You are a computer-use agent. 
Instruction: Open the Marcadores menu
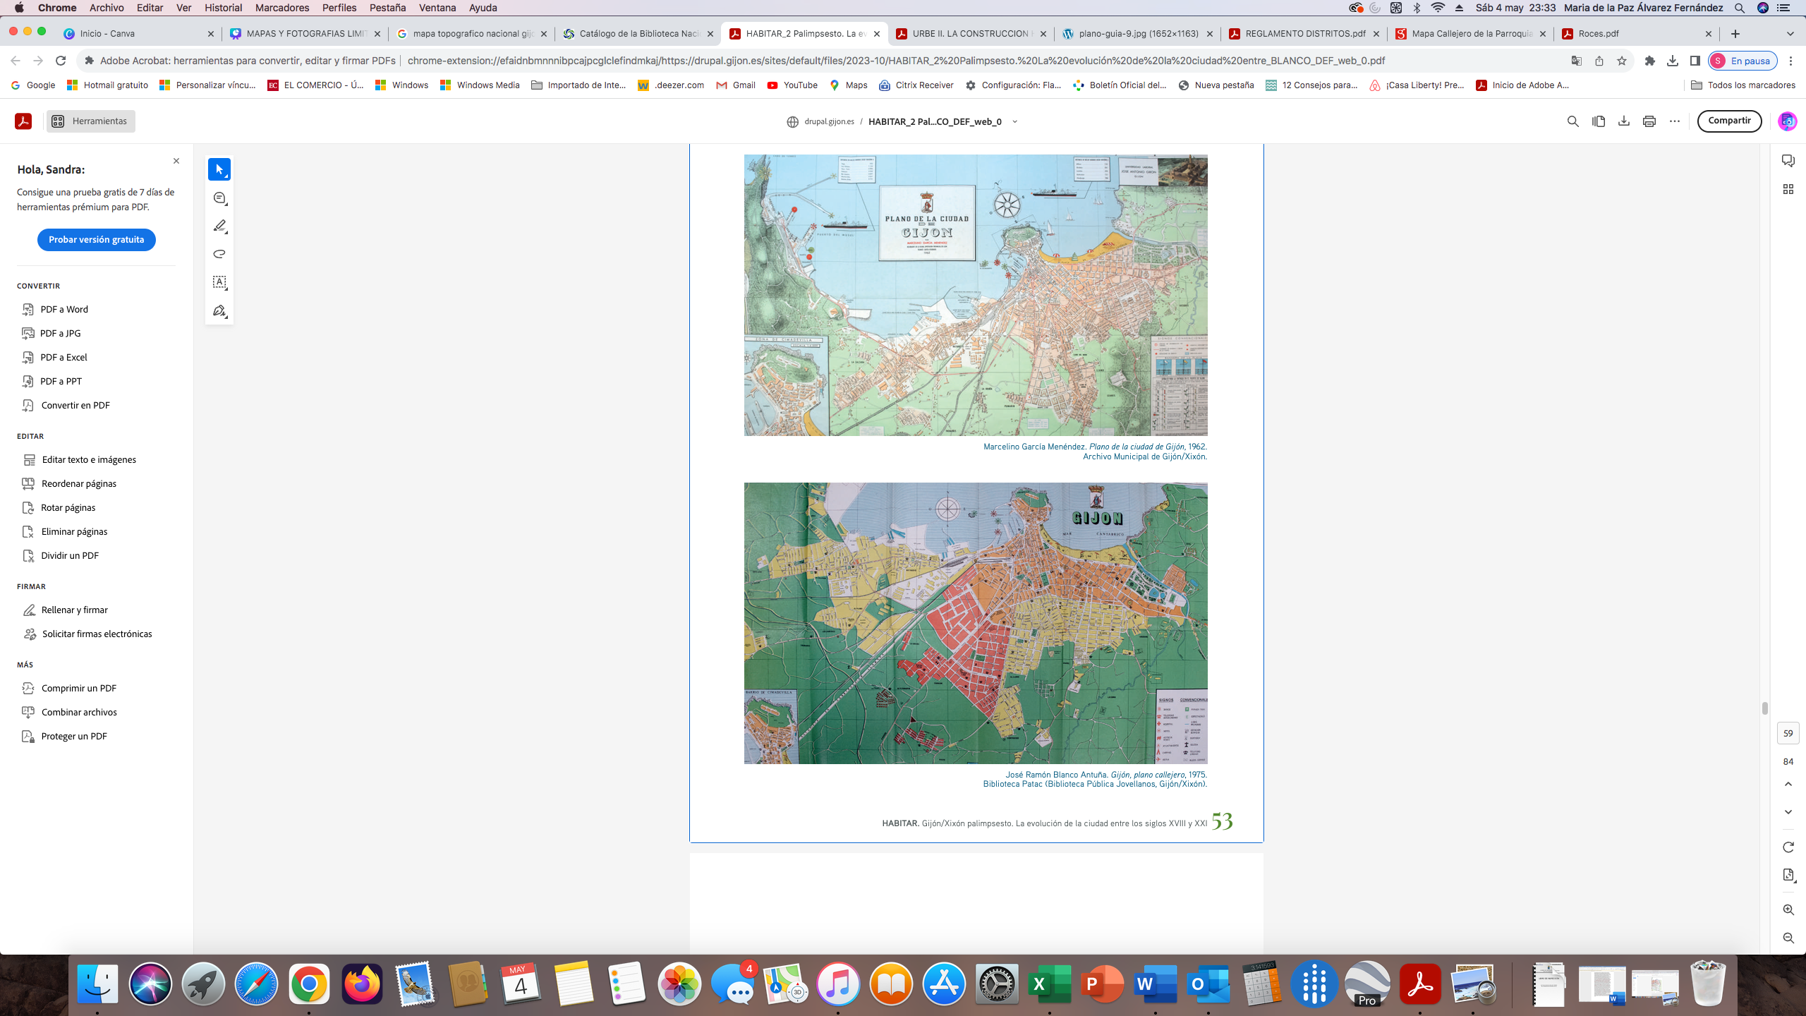point(281,8)
